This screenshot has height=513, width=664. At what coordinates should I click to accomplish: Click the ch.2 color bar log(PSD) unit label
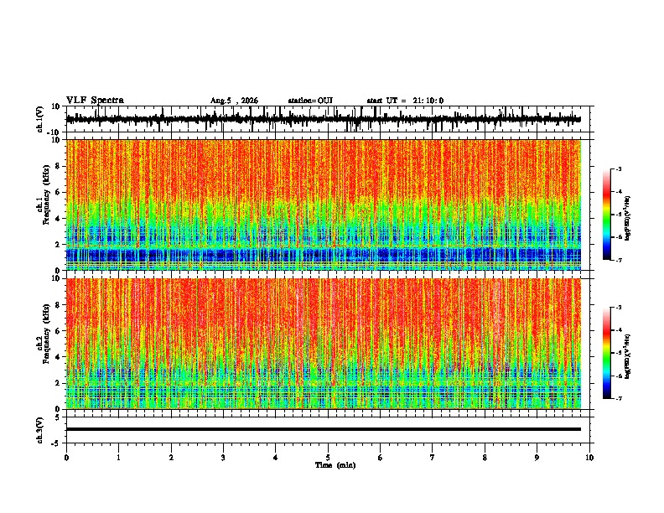[x=628, y=357]
